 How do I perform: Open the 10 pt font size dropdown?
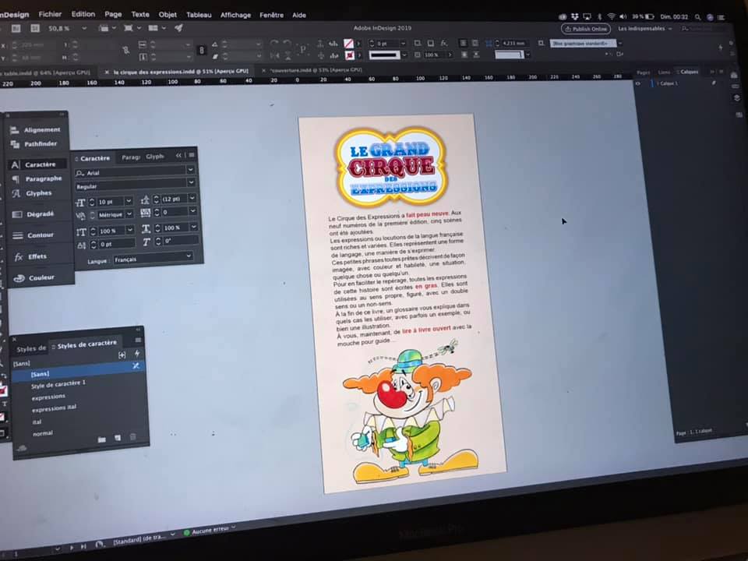pyautogui.click(x=129, y=201)
